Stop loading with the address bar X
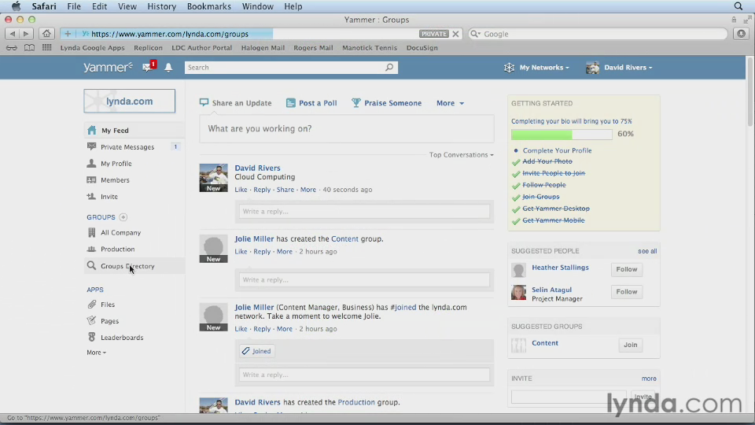Screen dimensions: 755x425 pyautogui.click(x=455, y=34)
